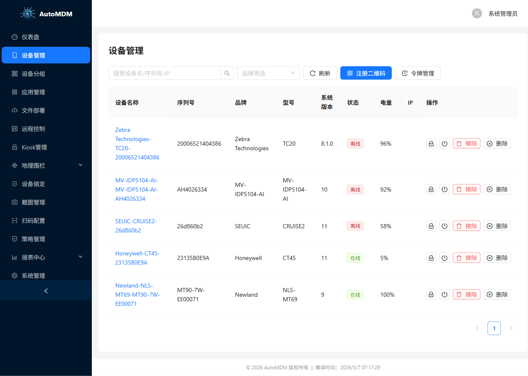Open 扫码配置 menu item
The height and width of the screenshot is (376, 528).
pos(46,220)
